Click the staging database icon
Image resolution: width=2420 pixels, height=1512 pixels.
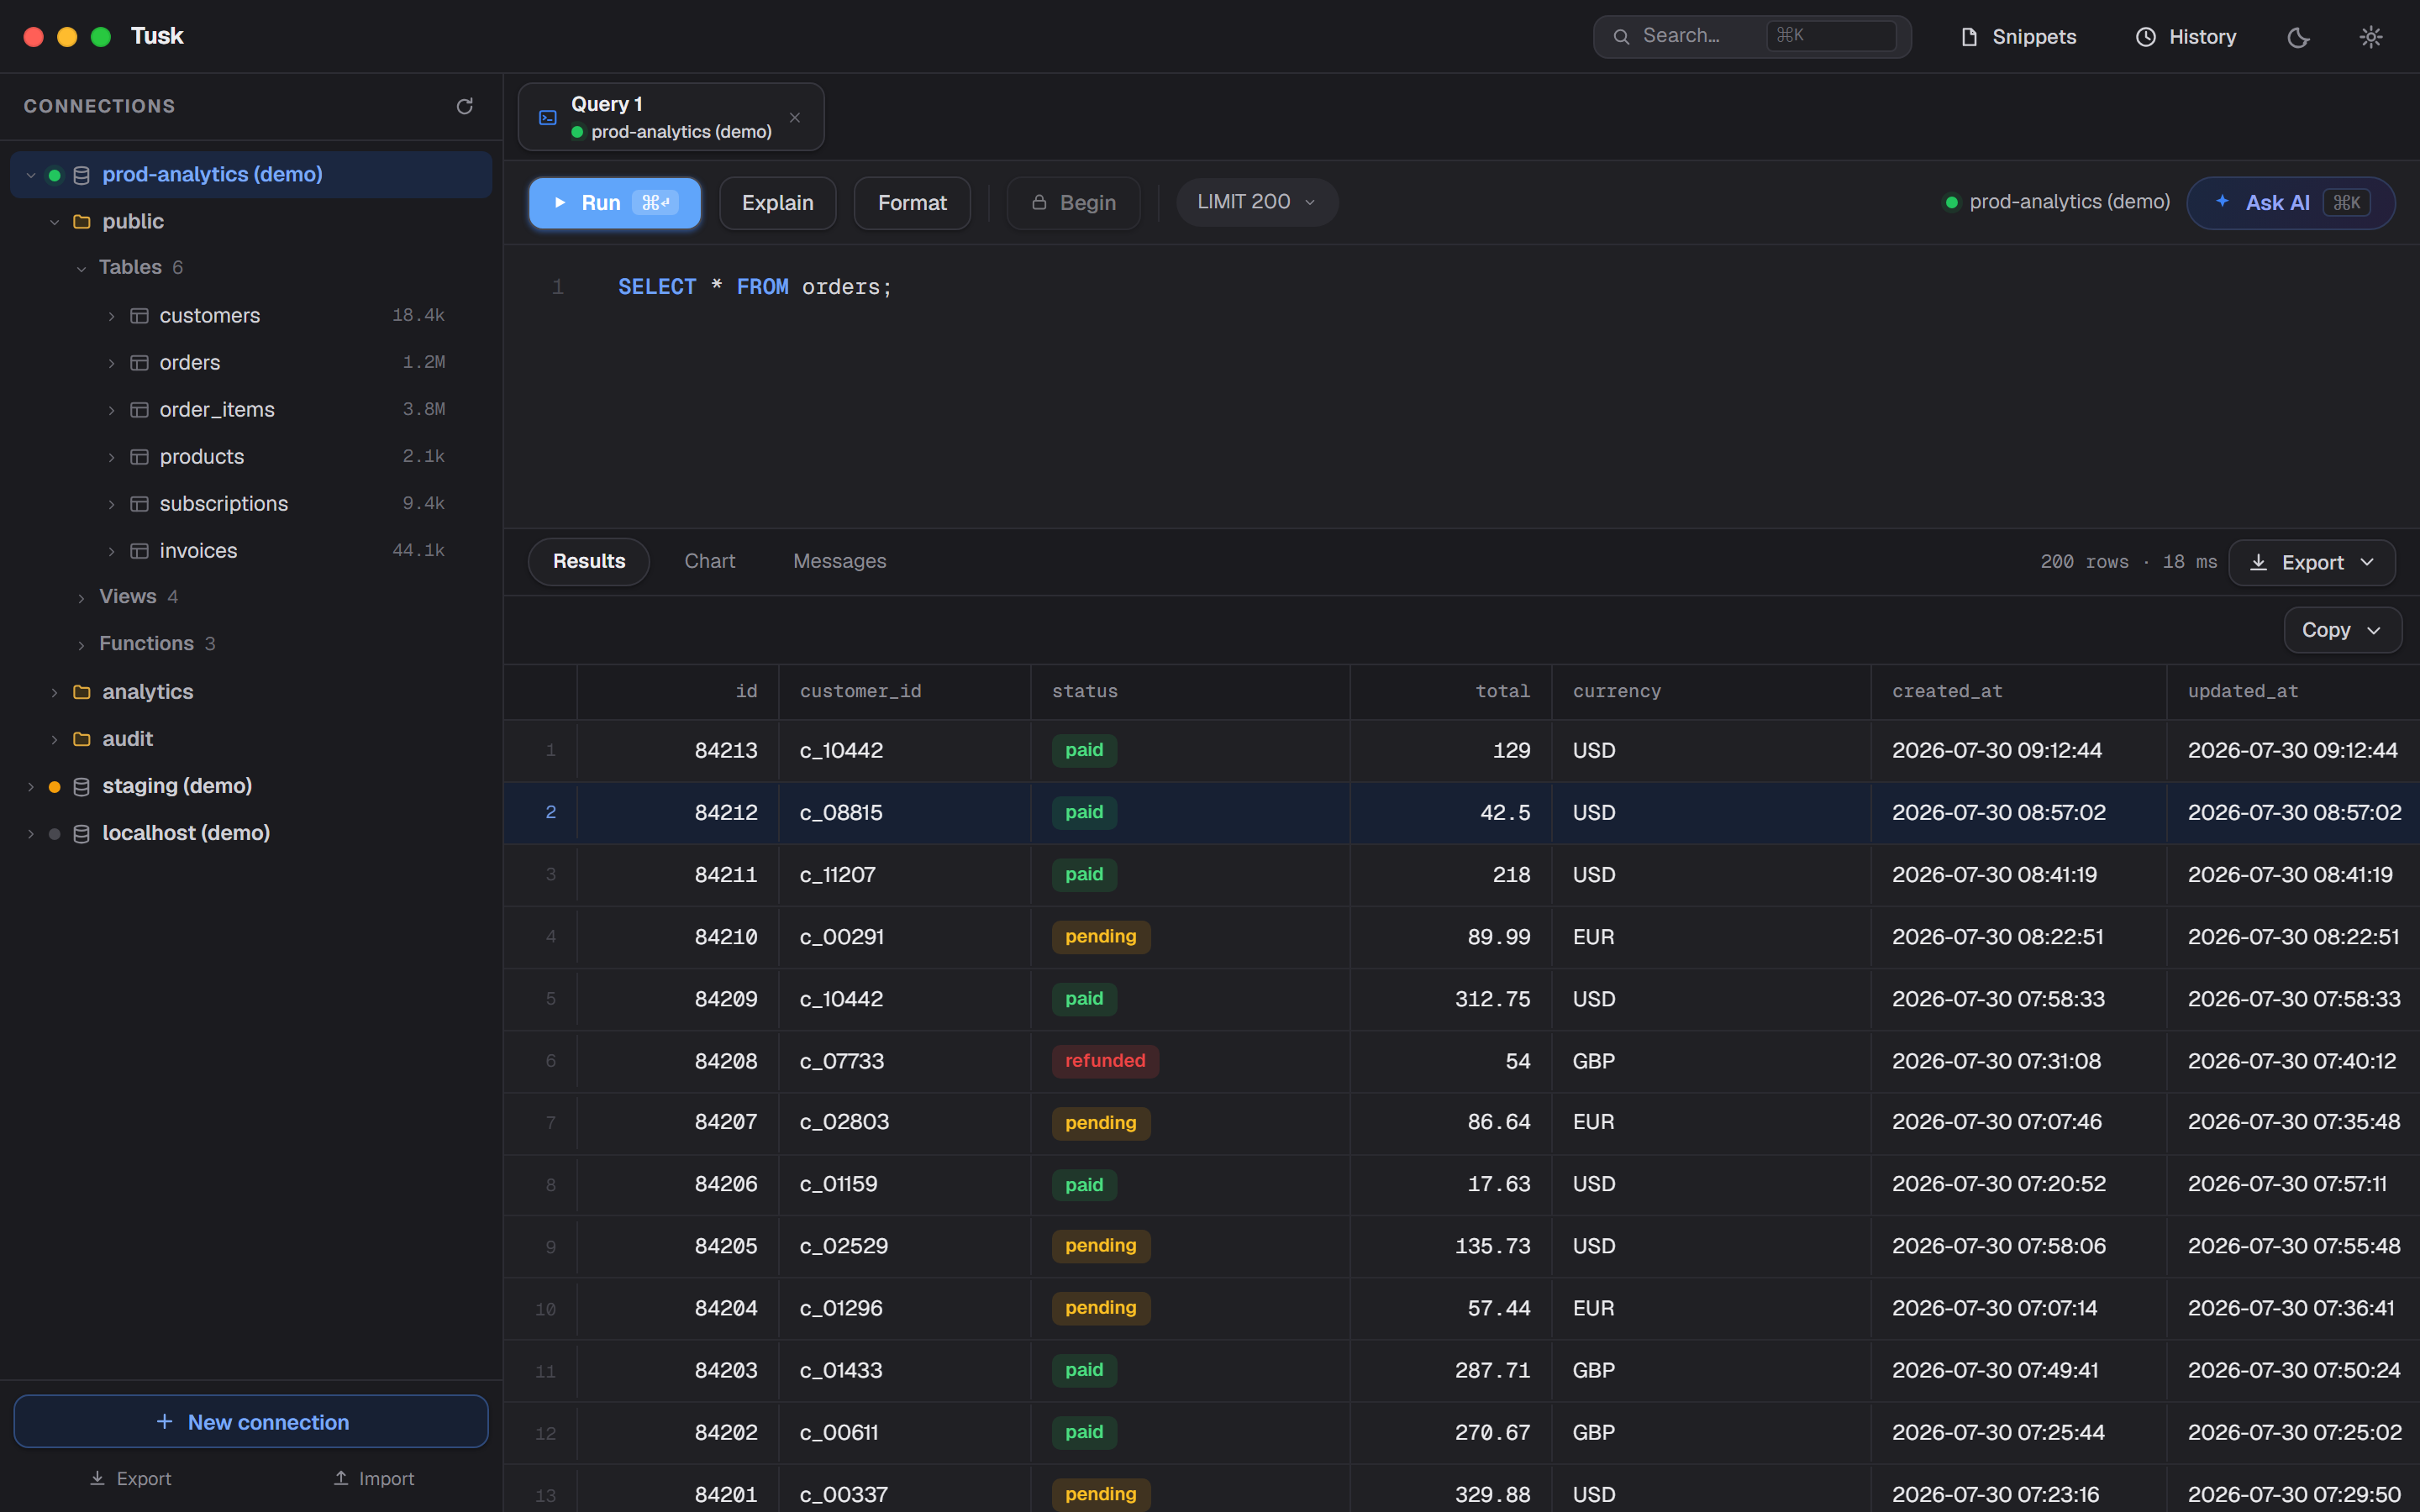coord(82,786)
